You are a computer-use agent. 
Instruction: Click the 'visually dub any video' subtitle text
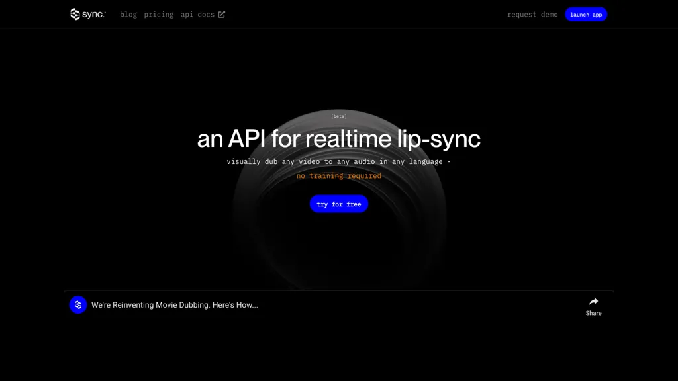(x=339, y=161)
